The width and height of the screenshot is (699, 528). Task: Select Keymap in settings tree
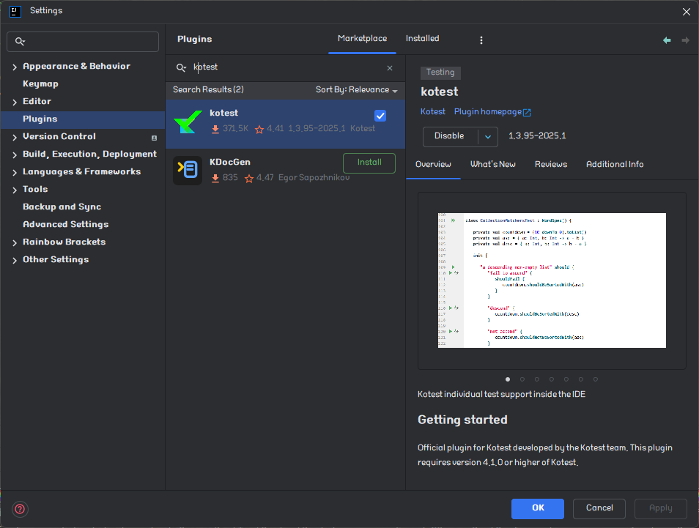(40, 84)
